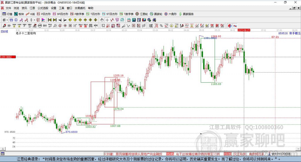Open the P四方形 tool
Viewport: 301px width, 162px height.
(44, 14)
